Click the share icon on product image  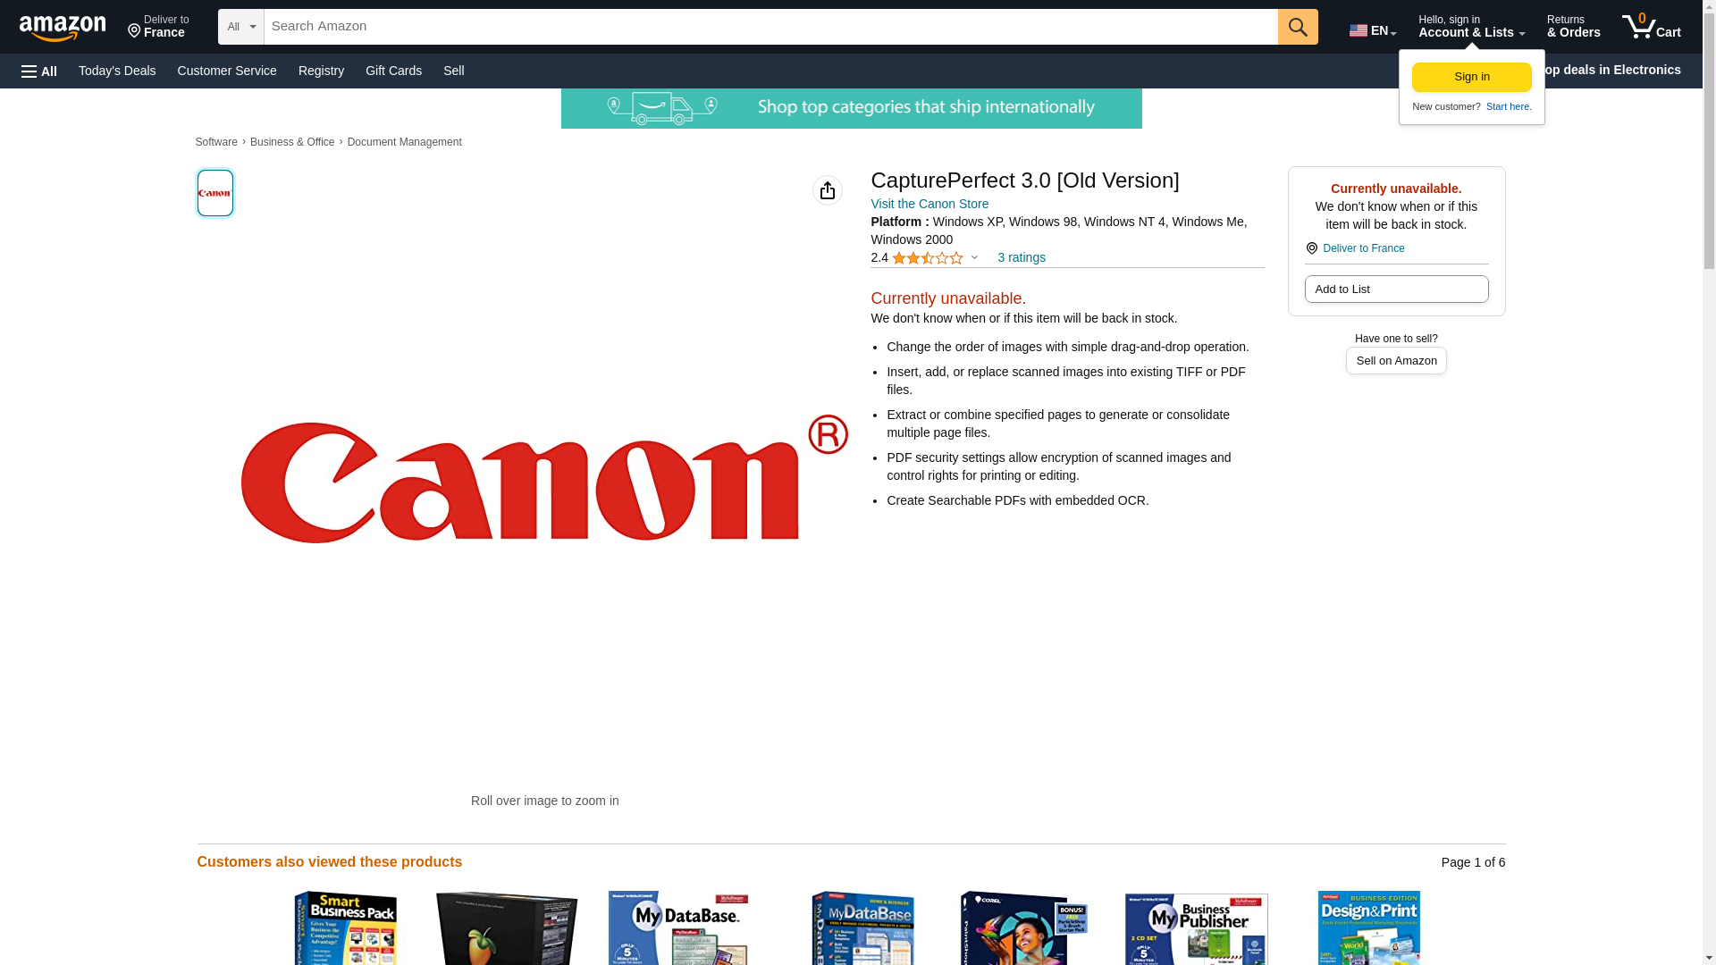pyautogui.click(x=827, y=190)
